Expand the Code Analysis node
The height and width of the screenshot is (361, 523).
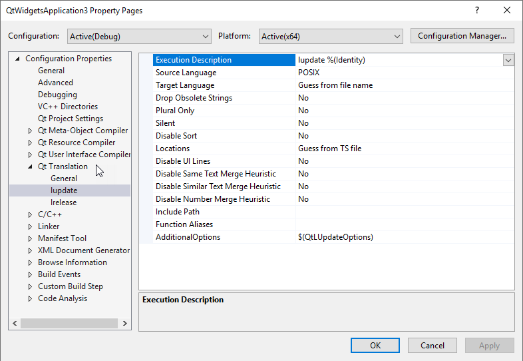[30, 299]
